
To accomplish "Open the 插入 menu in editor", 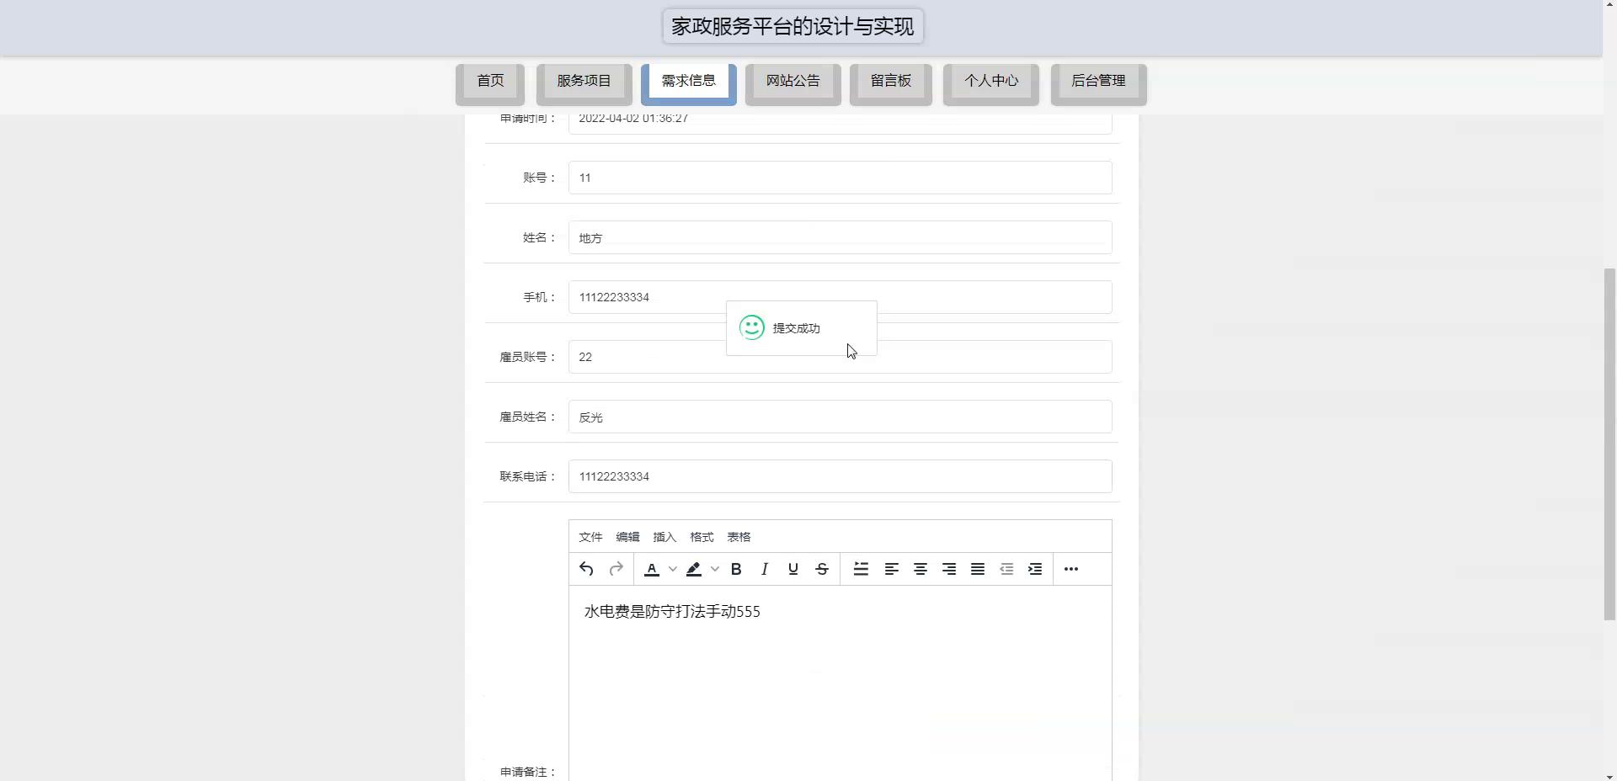I will point(664,537).
